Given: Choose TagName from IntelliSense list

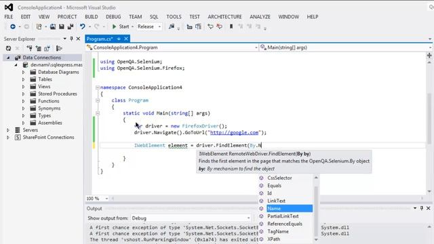Looking at the screenshot, I should pos(278,231).
